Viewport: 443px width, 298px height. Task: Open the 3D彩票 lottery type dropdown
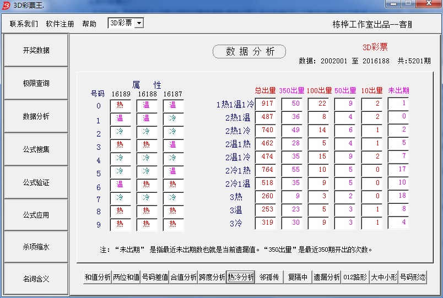click(x=139, y=23)
